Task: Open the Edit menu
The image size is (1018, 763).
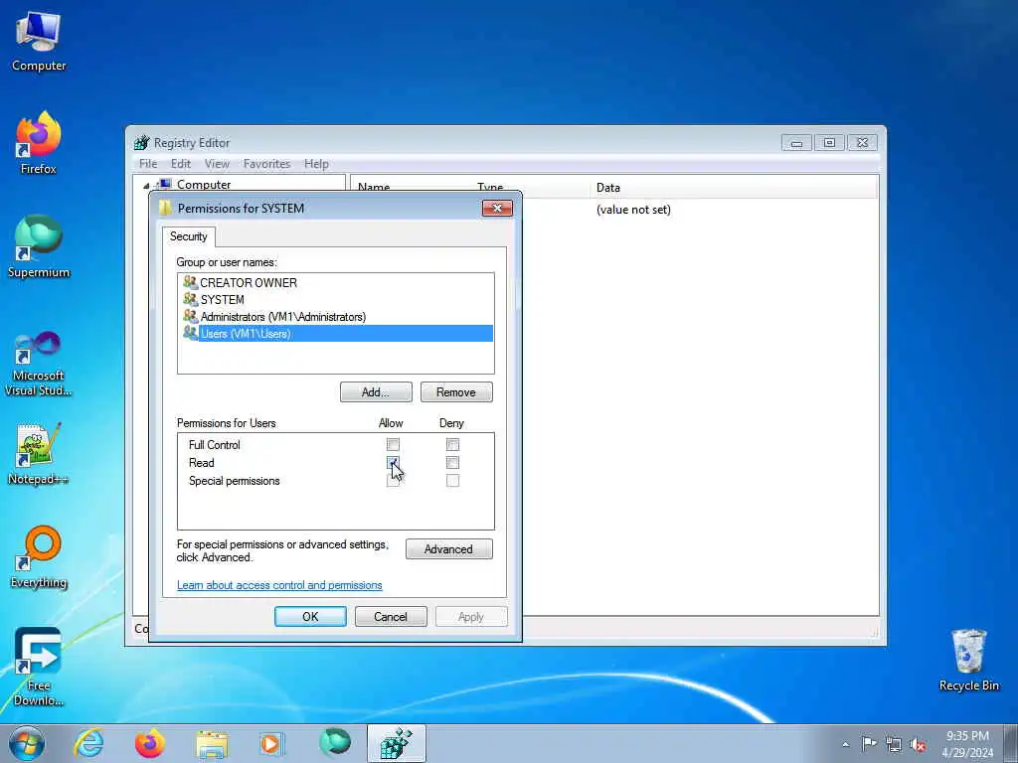Action: point(181,164)
